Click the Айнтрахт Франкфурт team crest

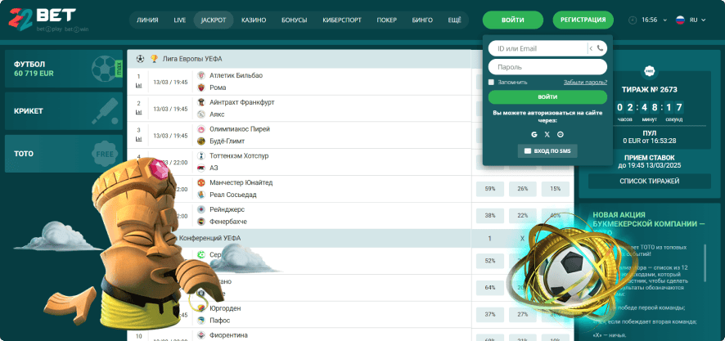click(201, 102)
